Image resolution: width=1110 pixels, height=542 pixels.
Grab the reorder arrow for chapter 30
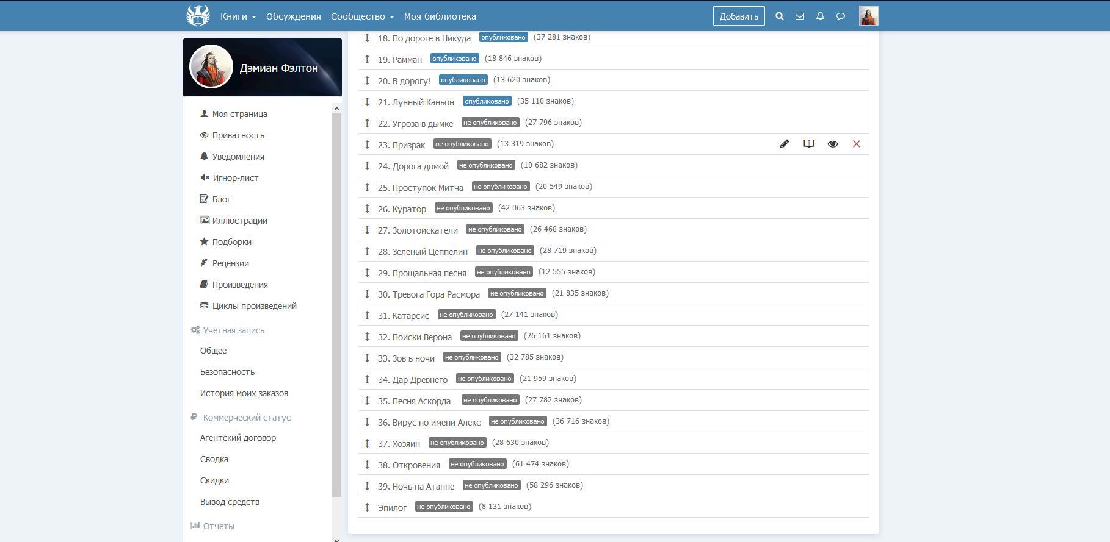(368, 294)
